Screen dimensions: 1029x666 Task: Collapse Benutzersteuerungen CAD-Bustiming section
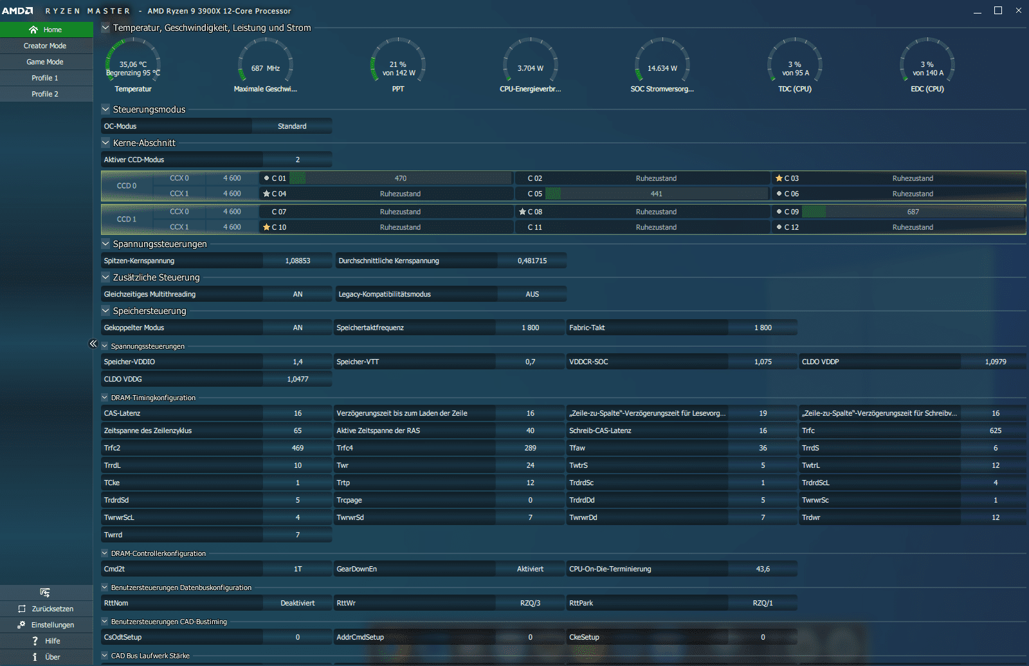(105, 622)
